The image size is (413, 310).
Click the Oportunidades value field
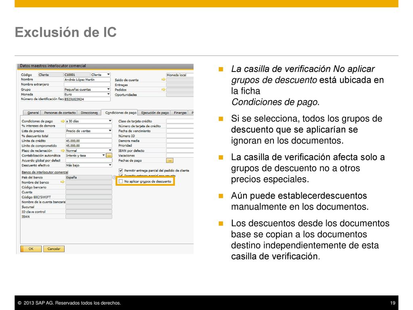pos(179,94)
